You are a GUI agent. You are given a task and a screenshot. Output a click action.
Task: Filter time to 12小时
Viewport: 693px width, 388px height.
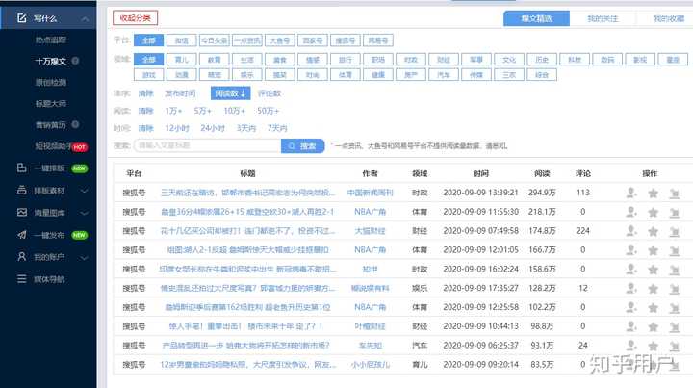[x=177, y=128]
